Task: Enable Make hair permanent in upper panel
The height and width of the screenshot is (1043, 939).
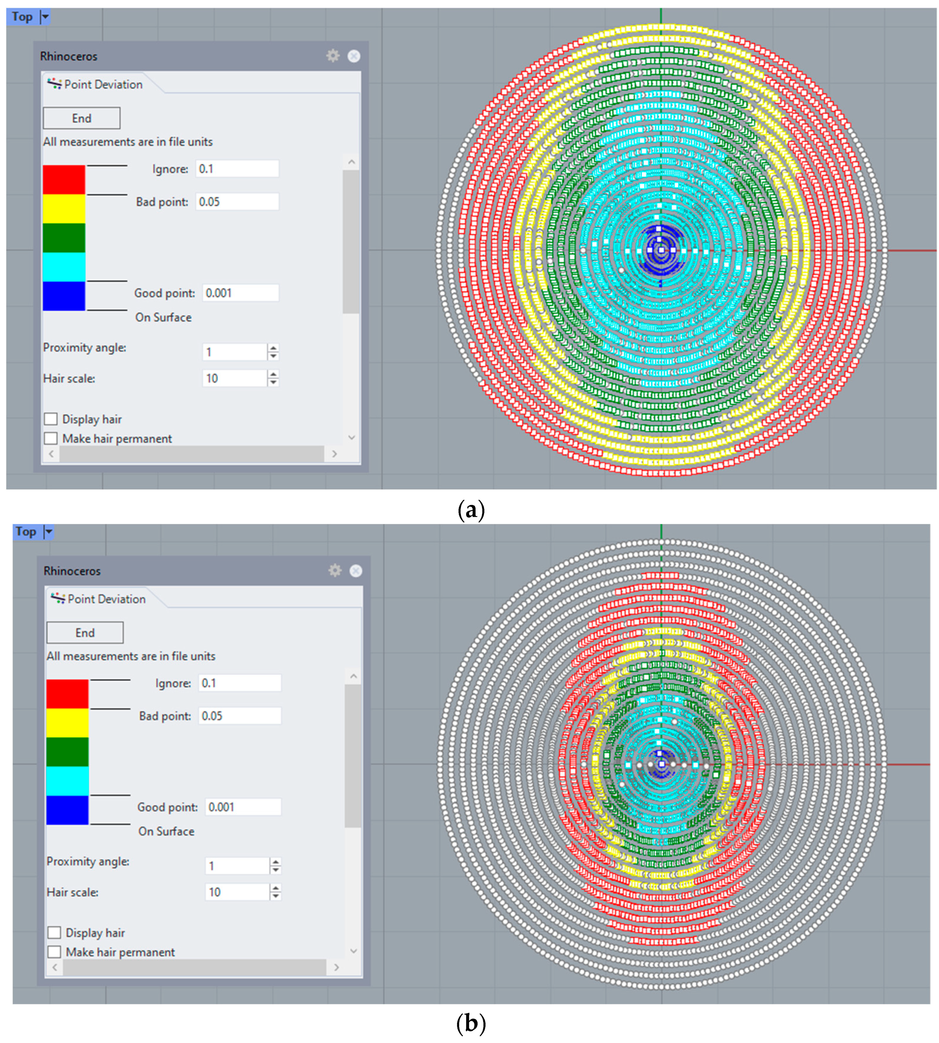Action: (x=50, y=438)
